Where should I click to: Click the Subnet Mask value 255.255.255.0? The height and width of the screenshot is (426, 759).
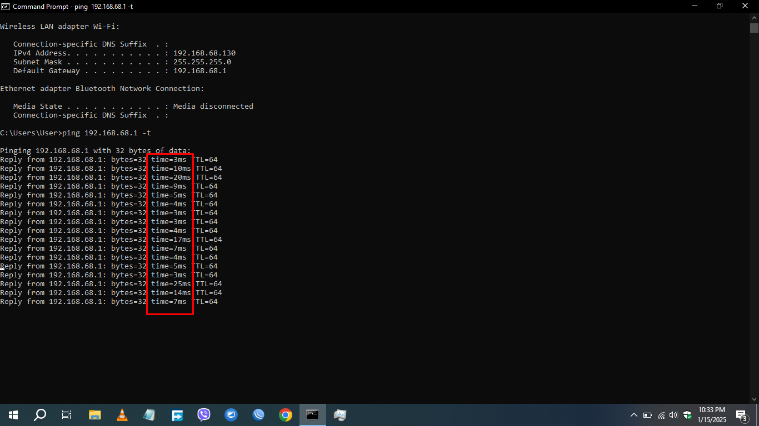(x=202, y=62)
